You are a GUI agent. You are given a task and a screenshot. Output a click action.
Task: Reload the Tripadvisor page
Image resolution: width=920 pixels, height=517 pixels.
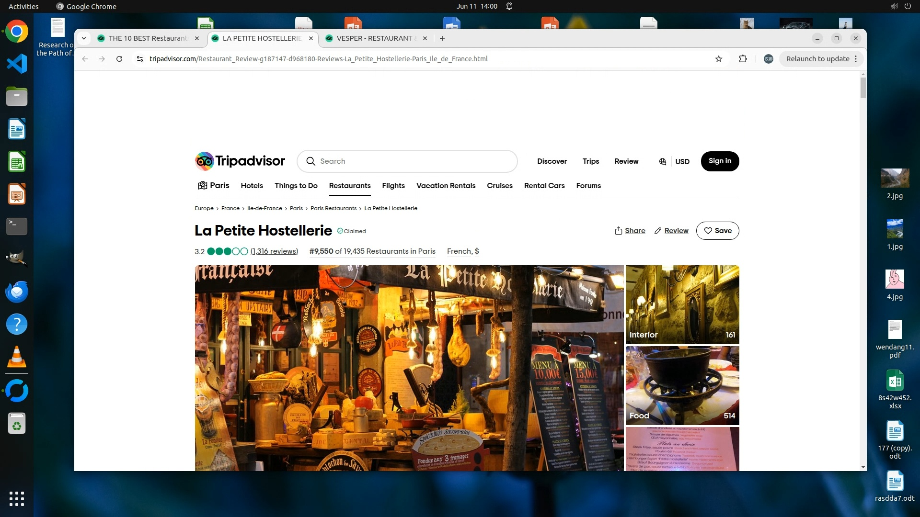[x=119, y=59]
